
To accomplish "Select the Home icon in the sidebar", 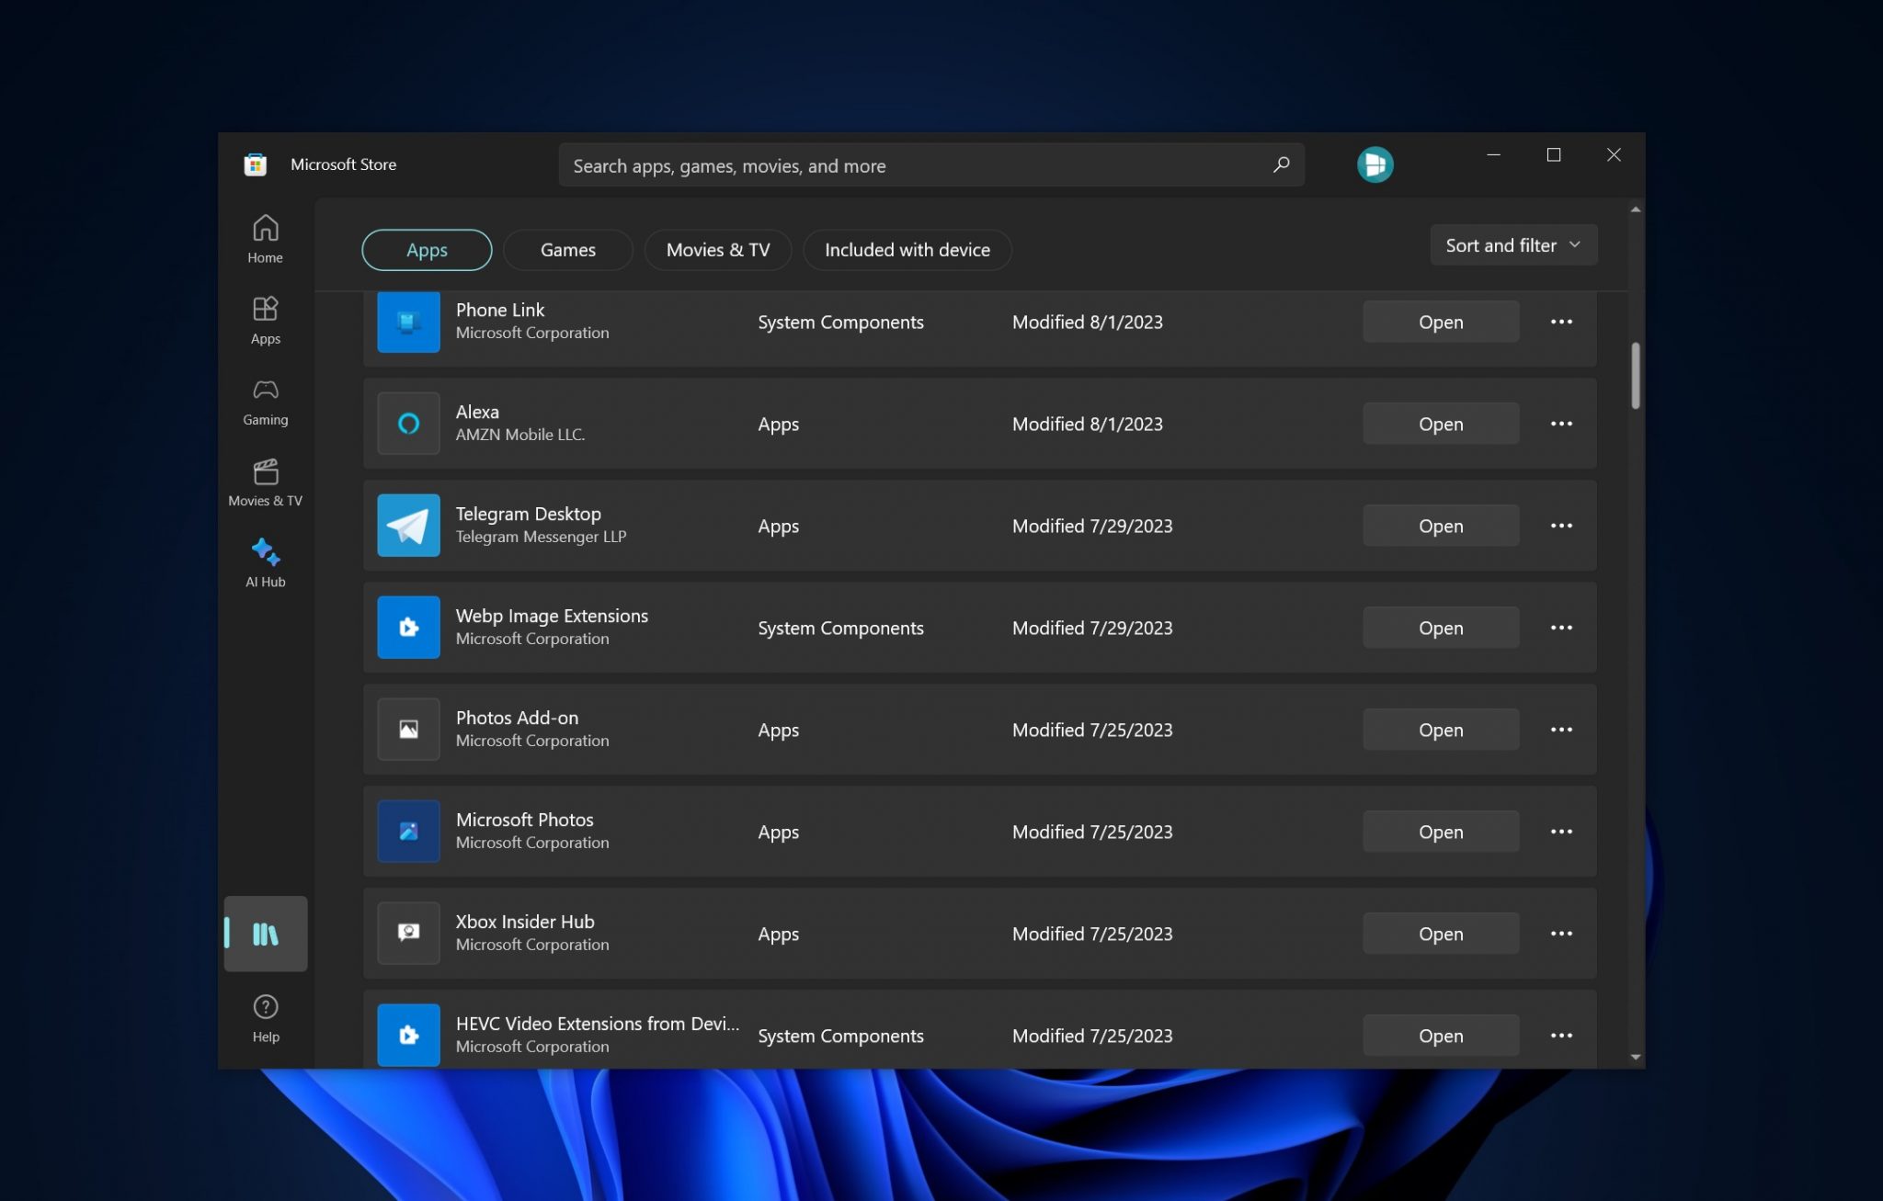I will [265, 238].
